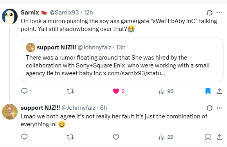Image resolution: width=227 pixels, height=147 pixels.
Task: Bookmark the support NJZ!!! reply
Action: [208, 137]
